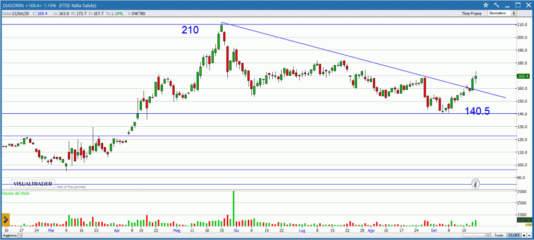Open the hammer tools icon in title bar
This screenshot has height=240, width=534.
(496, 5)
